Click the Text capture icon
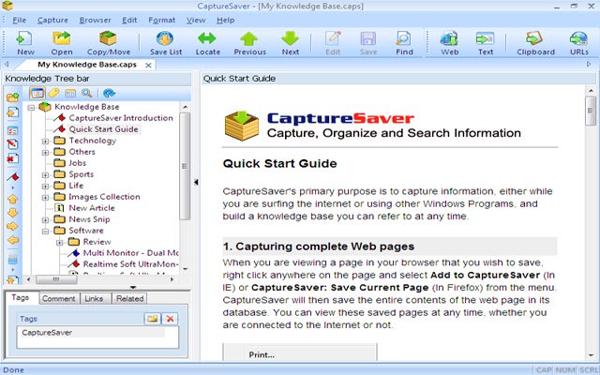Viewport: 600px width, 375px height. point(485,38)
